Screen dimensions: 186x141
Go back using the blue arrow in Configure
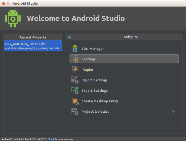(x=69, y=37)
